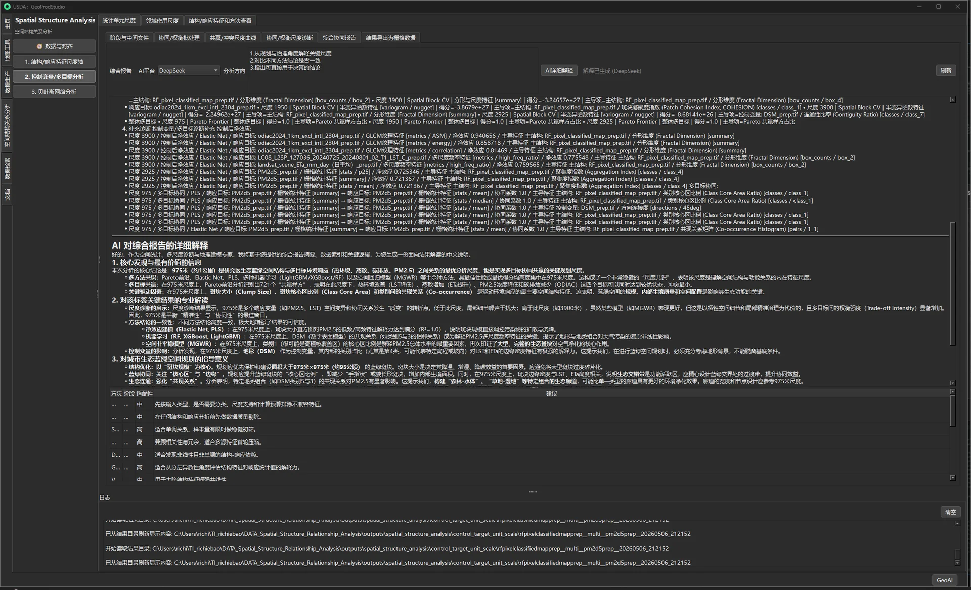
Task: Open the 数据检索 vertical sidebar tab
Action: [x=7, y=168]
